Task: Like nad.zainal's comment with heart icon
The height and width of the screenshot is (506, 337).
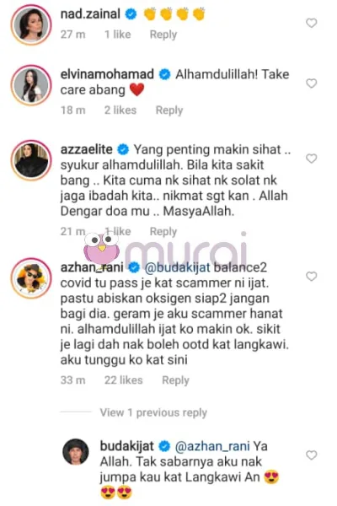Action: coord(311,23)
